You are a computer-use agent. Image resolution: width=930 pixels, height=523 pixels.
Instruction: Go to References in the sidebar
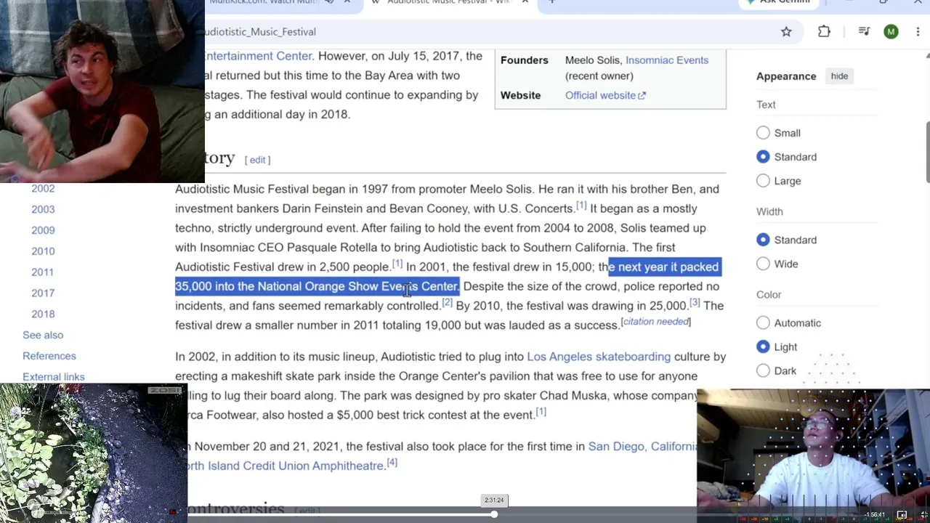pyautogui.click(x=49, y=356)
